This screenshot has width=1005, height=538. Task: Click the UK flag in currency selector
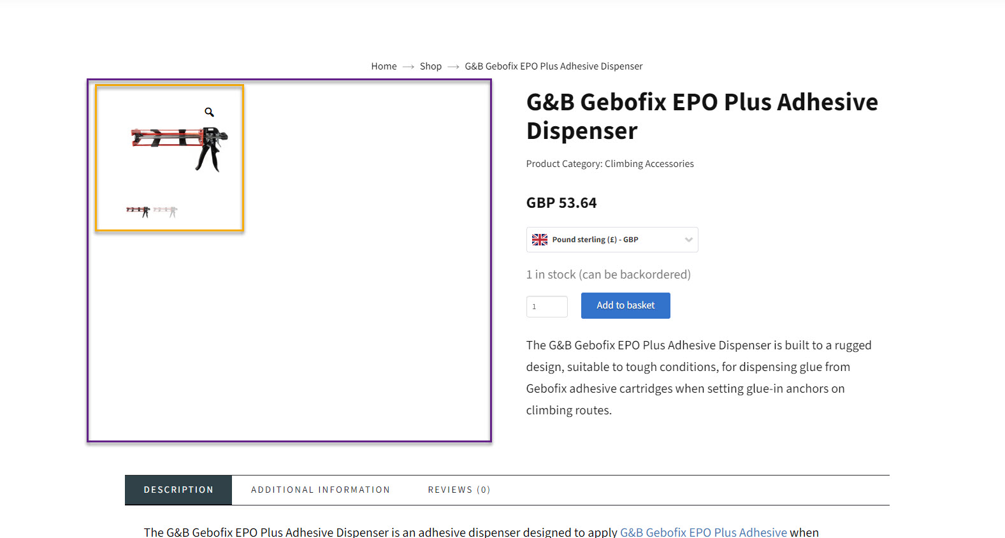pos(540,240)
